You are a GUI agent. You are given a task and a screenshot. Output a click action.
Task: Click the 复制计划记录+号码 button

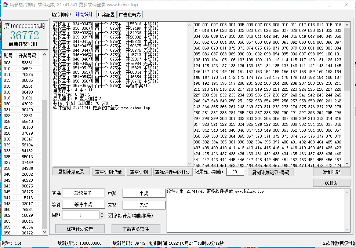[x=270, y=172]
